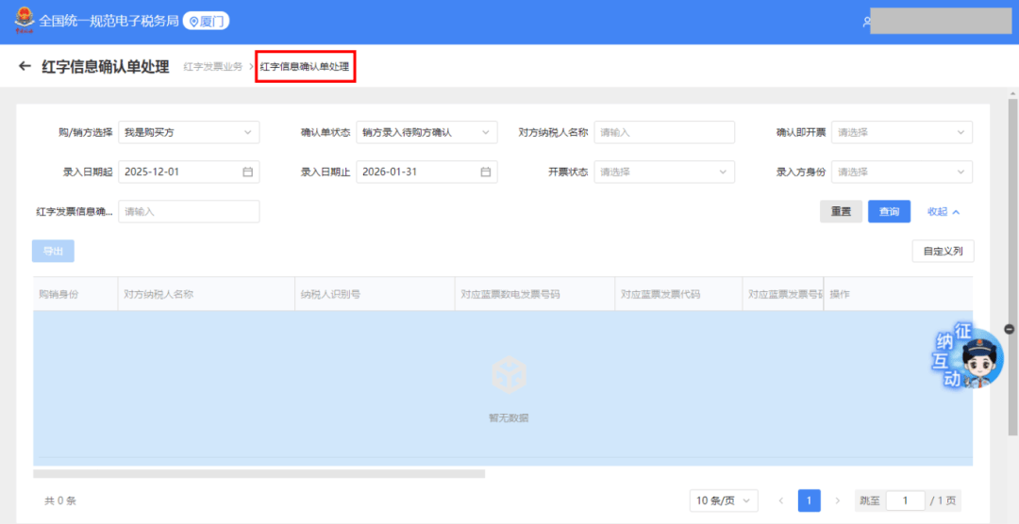
Task: Click the 对方纳税人名称 input field
Action: click(664, 133)
